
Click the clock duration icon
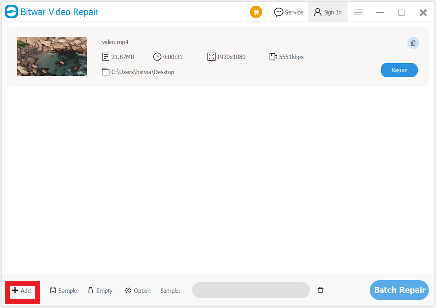[157, 57]
